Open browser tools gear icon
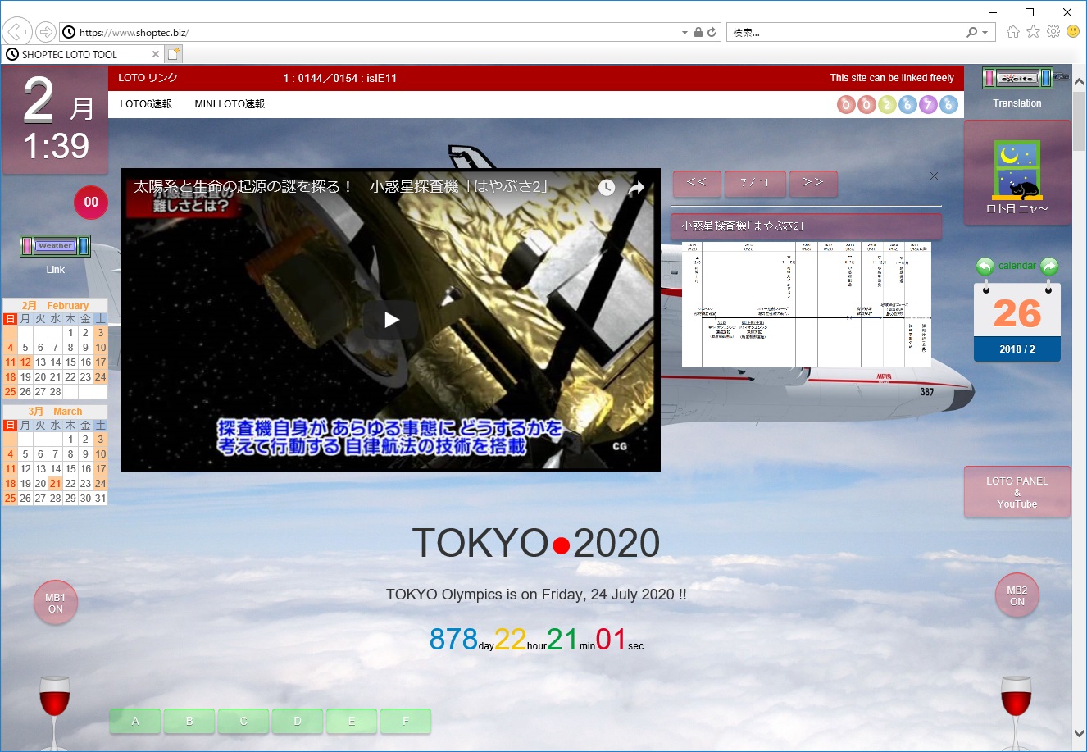The width and height of the screenshot is (1087, 752). [x=1053, y=32]
